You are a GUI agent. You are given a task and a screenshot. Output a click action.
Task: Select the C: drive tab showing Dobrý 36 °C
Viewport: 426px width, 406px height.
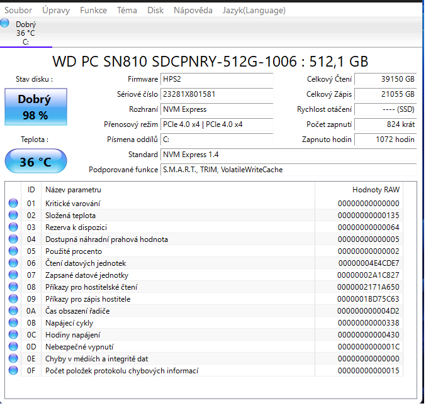coord(26,33)
